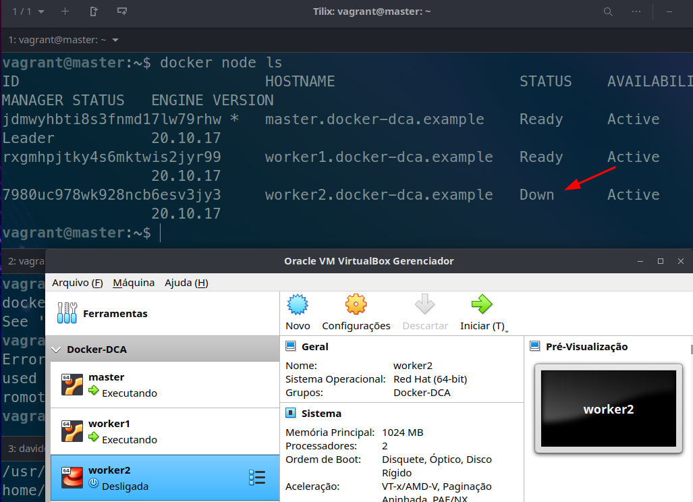The height and width of the screenshot is (502, 693).
Task: Click the worker2 preview thumbnail
Action: [608, 409]
